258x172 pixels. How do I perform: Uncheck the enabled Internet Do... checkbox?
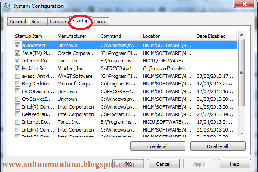click(x=17, y=61)
